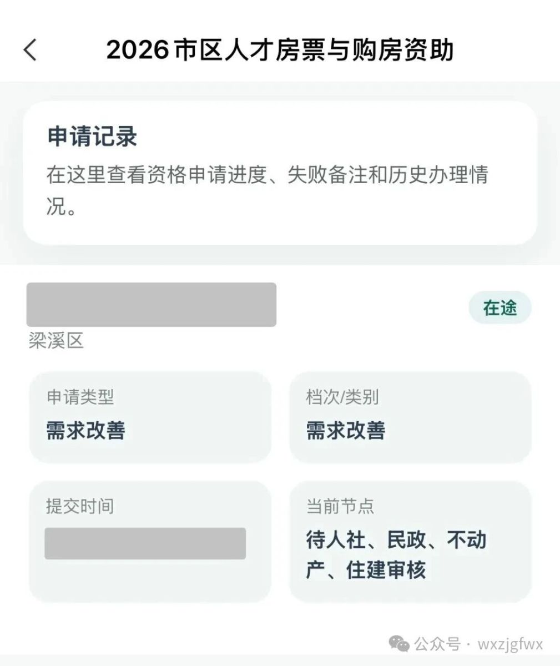Tap the WeChat logo watermark icon
The width and height of the screenshot is (560, 666).
tap(400, 644)
